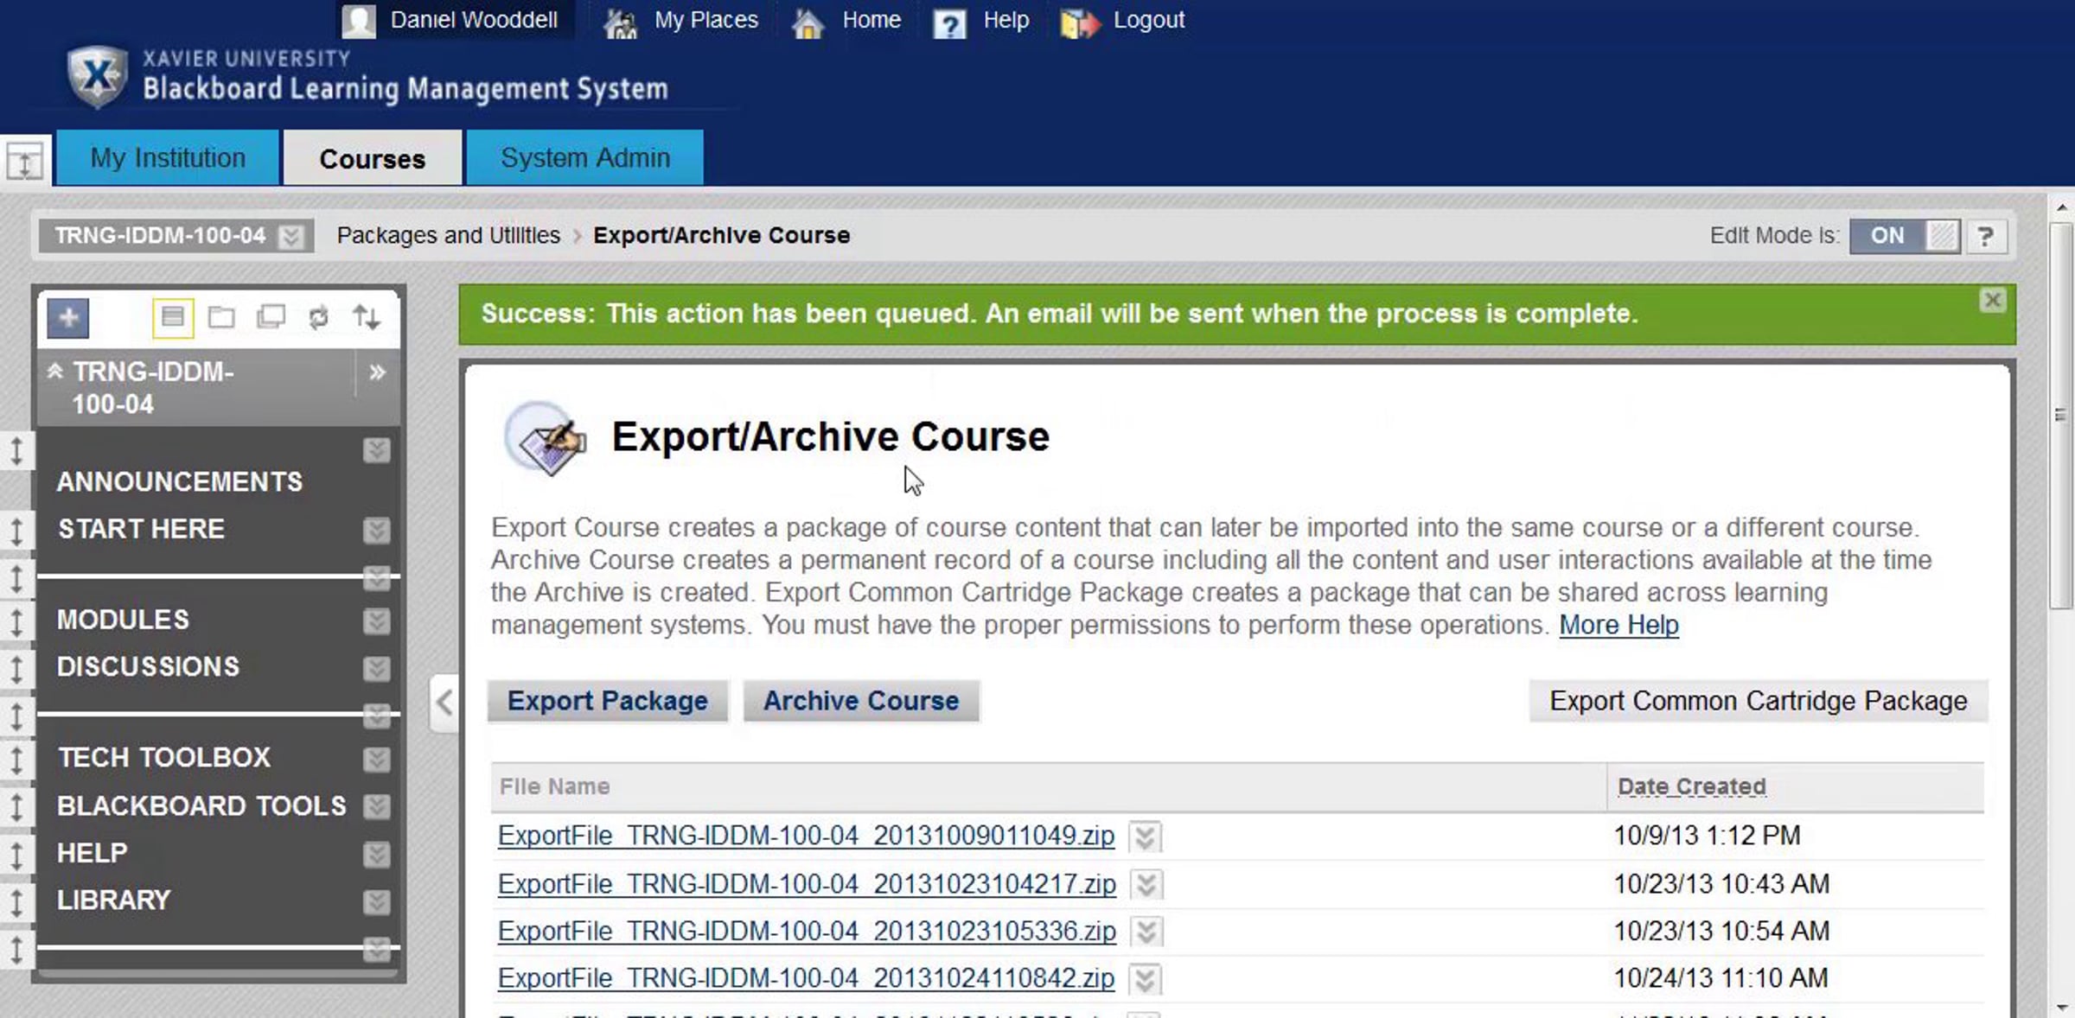The height and width of the screenshot is (1018, 2075).
Task: Open the TRNG-IDDM-100-04 breadcrumb dropdown
Action: pyautogui.click(x=291, y=236)
